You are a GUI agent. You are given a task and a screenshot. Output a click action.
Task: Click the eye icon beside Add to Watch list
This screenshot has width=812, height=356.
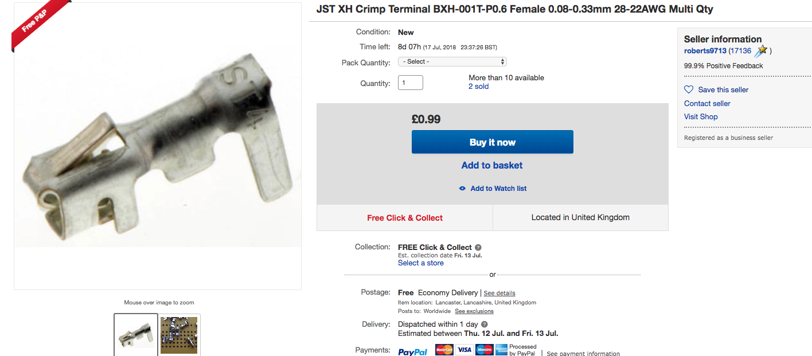point(462,189)
